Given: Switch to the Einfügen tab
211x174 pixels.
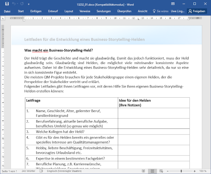Looking at the screenshot, I should pos(36,11).
